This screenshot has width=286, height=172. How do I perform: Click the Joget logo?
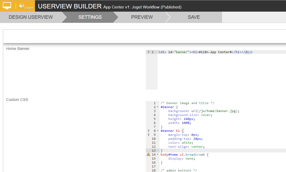26,6
